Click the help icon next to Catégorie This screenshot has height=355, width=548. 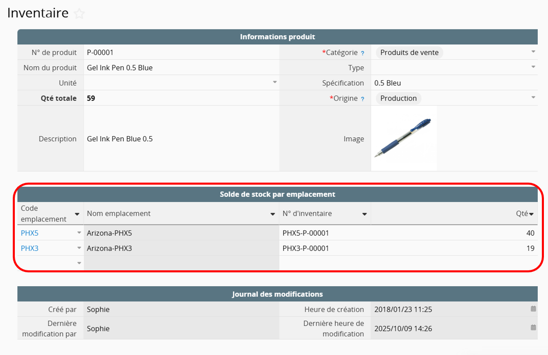[x=362, y=53]
